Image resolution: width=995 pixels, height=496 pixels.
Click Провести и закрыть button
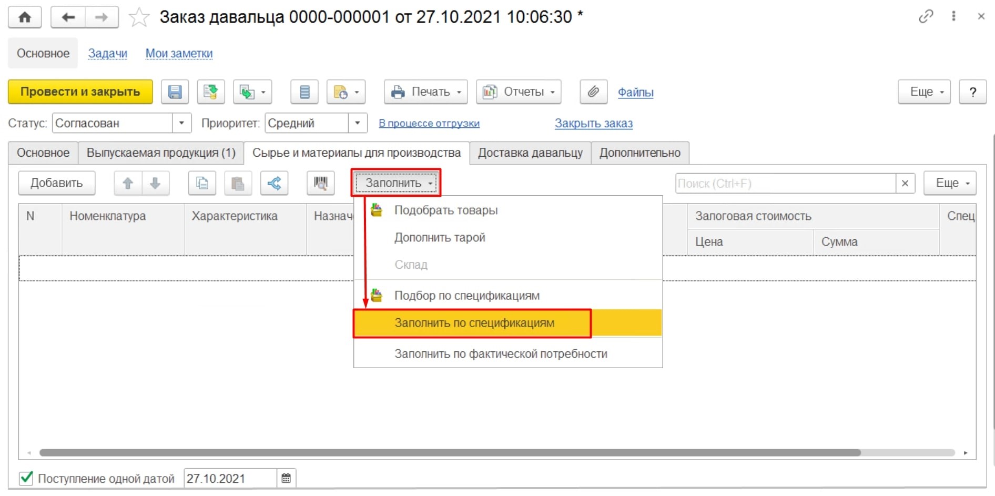point(80,92)
